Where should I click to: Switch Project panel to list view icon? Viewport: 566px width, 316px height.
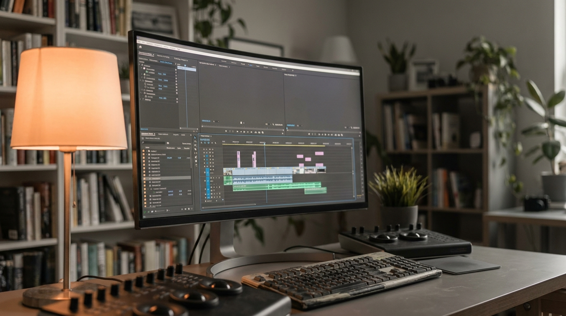tap(148, 211)
